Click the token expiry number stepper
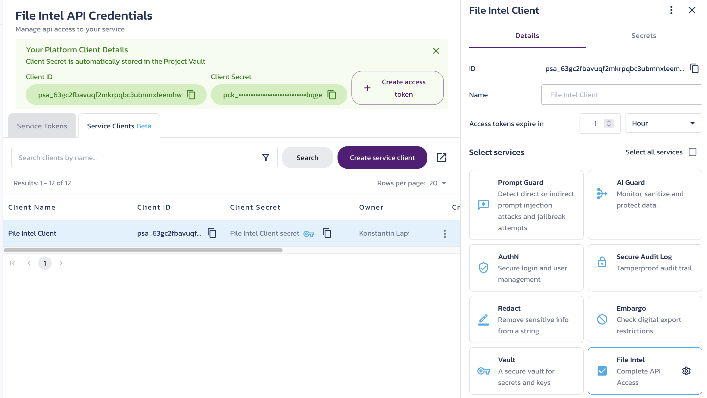Viewport: 707px width, 398px height. (x=609, y=123)
